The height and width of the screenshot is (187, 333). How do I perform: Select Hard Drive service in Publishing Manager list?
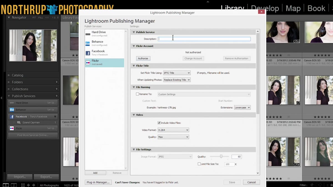click(x=104, y=34)
